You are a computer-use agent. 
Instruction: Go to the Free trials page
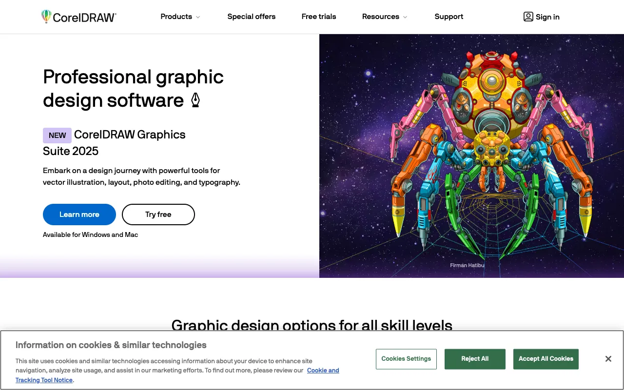[318, 17]
